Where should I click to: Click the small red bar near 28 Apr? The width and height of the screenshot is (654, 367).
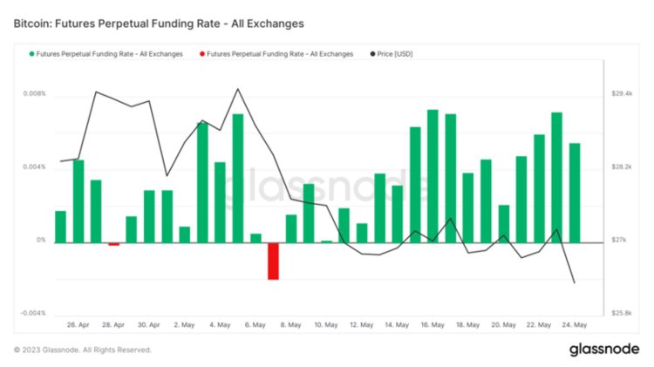pyautogui.click(x=113, y=245)
